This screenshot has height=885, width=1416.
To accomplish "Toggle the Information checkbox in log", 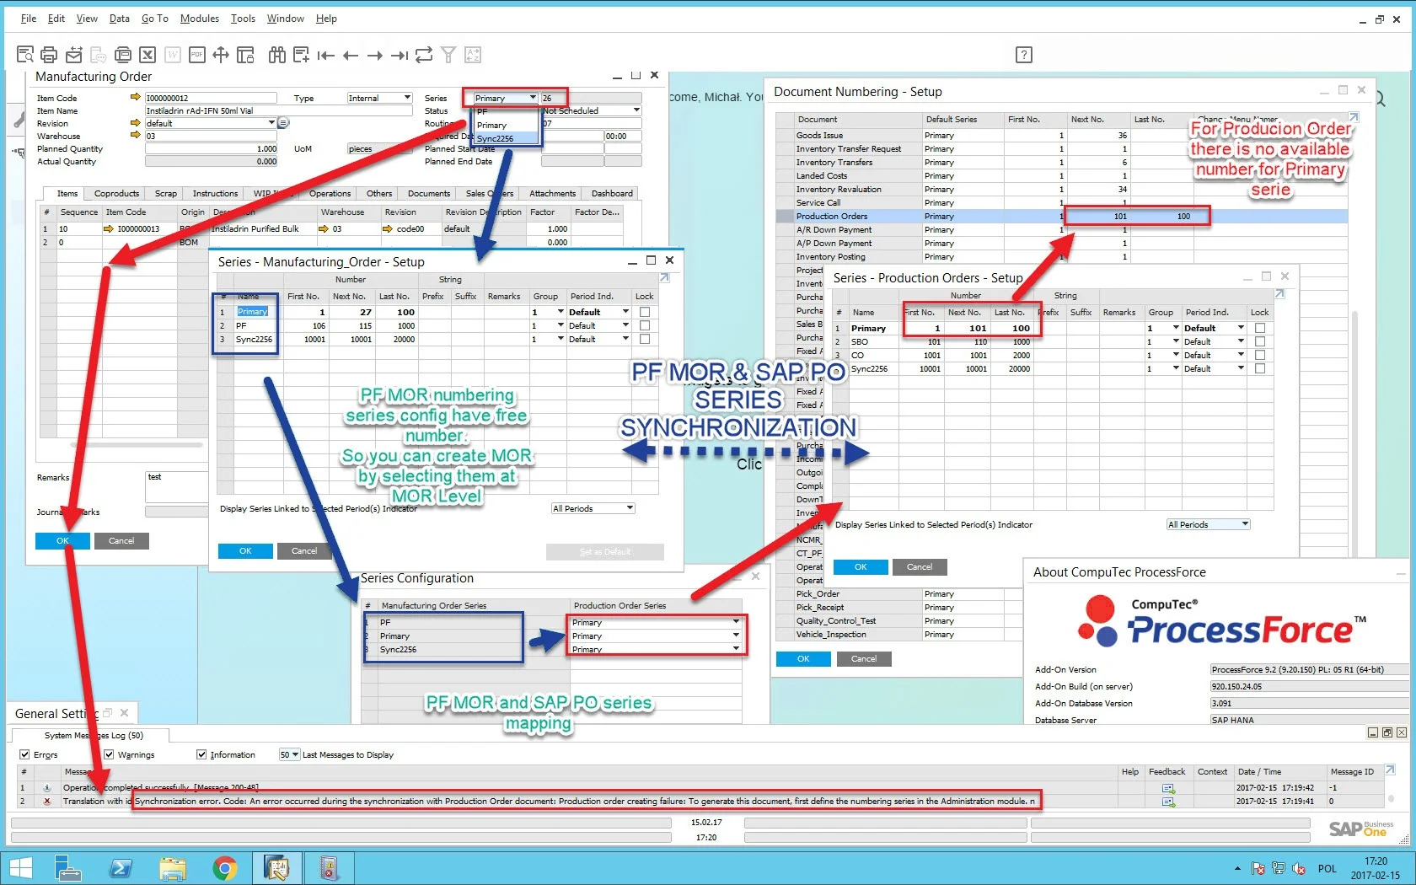I will 201,754.
